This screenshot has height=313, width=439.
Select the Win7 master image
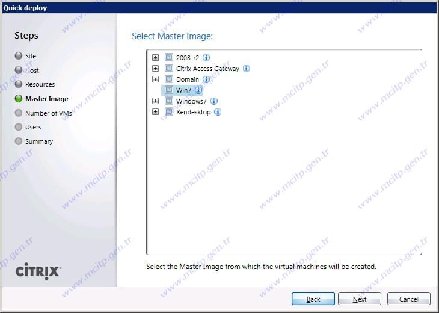click(183, 90)
